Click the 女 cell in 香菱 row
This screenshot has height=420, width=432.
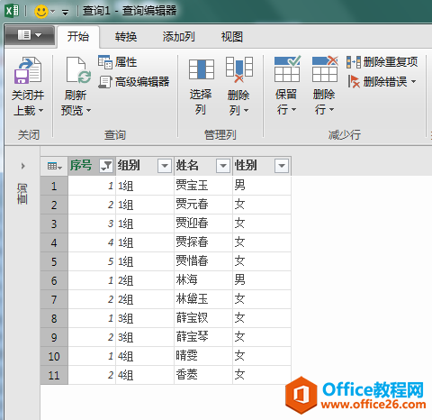[x=262, y=375]
